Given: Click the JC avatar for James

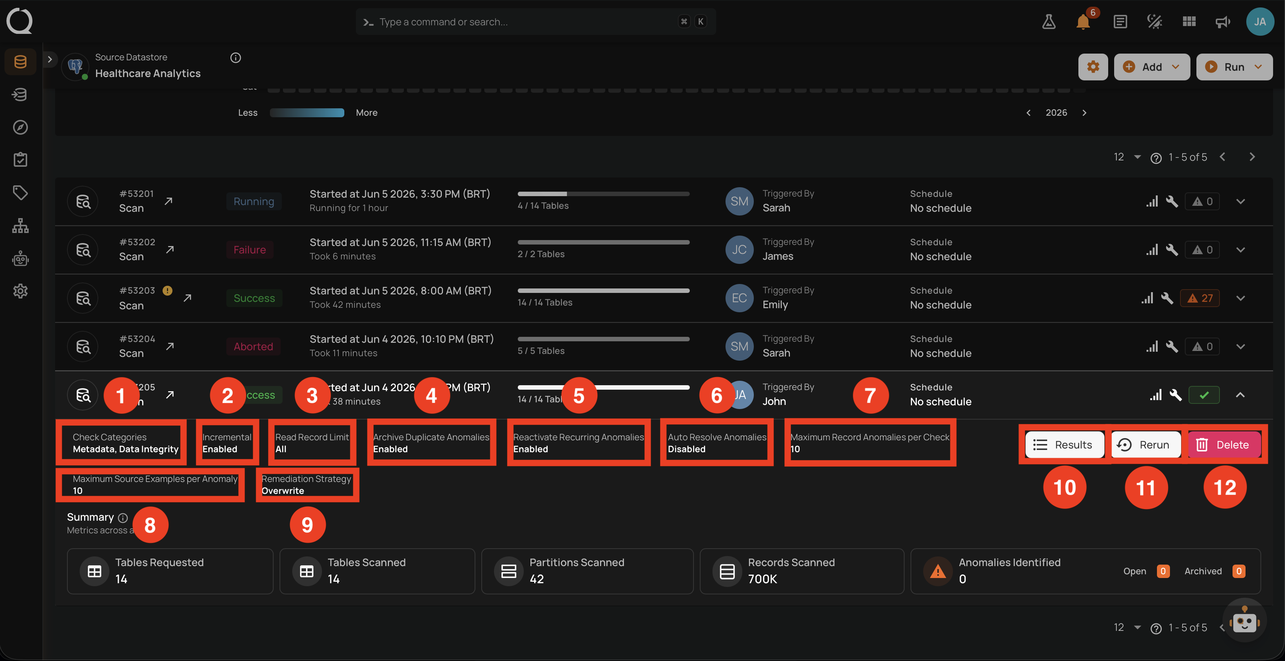Looking at the screenshot, I should click(x=739, y=250).
